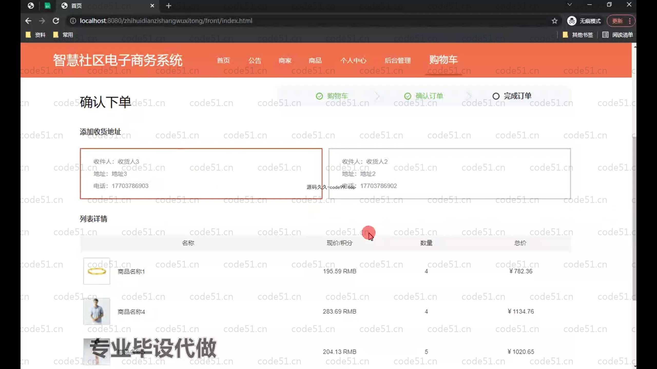Click the browser back arrow
Image resolution: width=657 pixels, height=369 pixels.
tap(28, 21)
